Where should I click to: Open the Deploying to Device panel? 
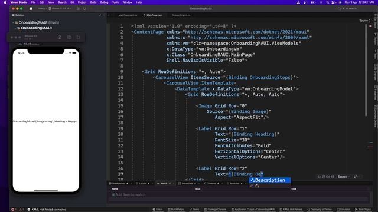click(320, 210)
